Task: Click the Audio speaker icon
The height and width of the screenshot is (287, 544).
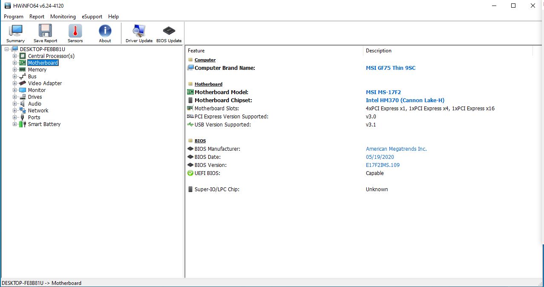Action: [x=23, y=103]
